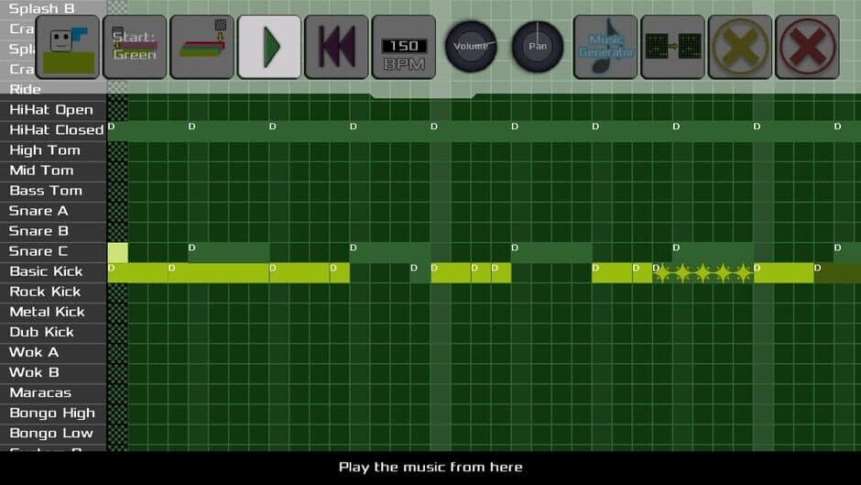This screenshot has width=861, height=485.
Task: Open the Music Generator tool
Action: click(x=605, y=47)
